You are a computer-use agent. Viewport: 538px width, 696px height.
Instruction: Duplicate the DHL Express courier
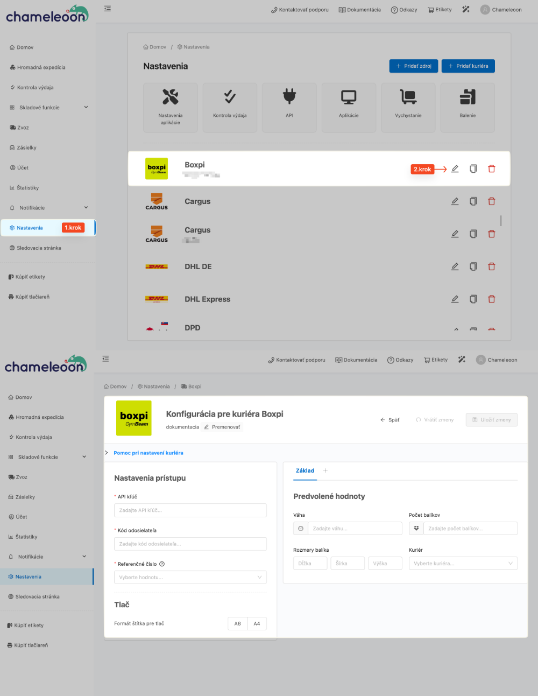click(473, 299)
